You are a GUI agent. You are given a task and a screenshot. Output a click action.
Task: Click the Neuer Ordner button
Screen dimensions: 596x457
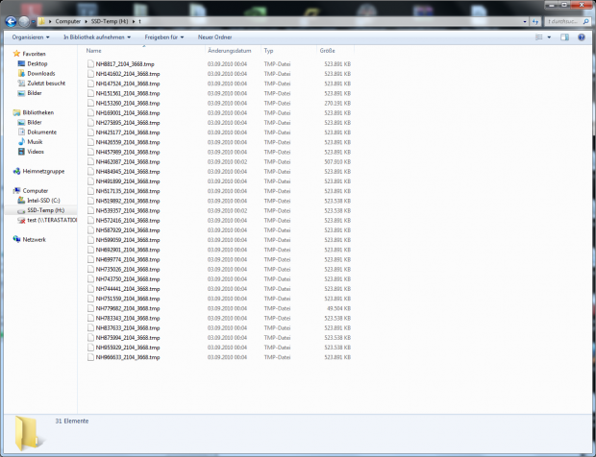tap(213, 37)
